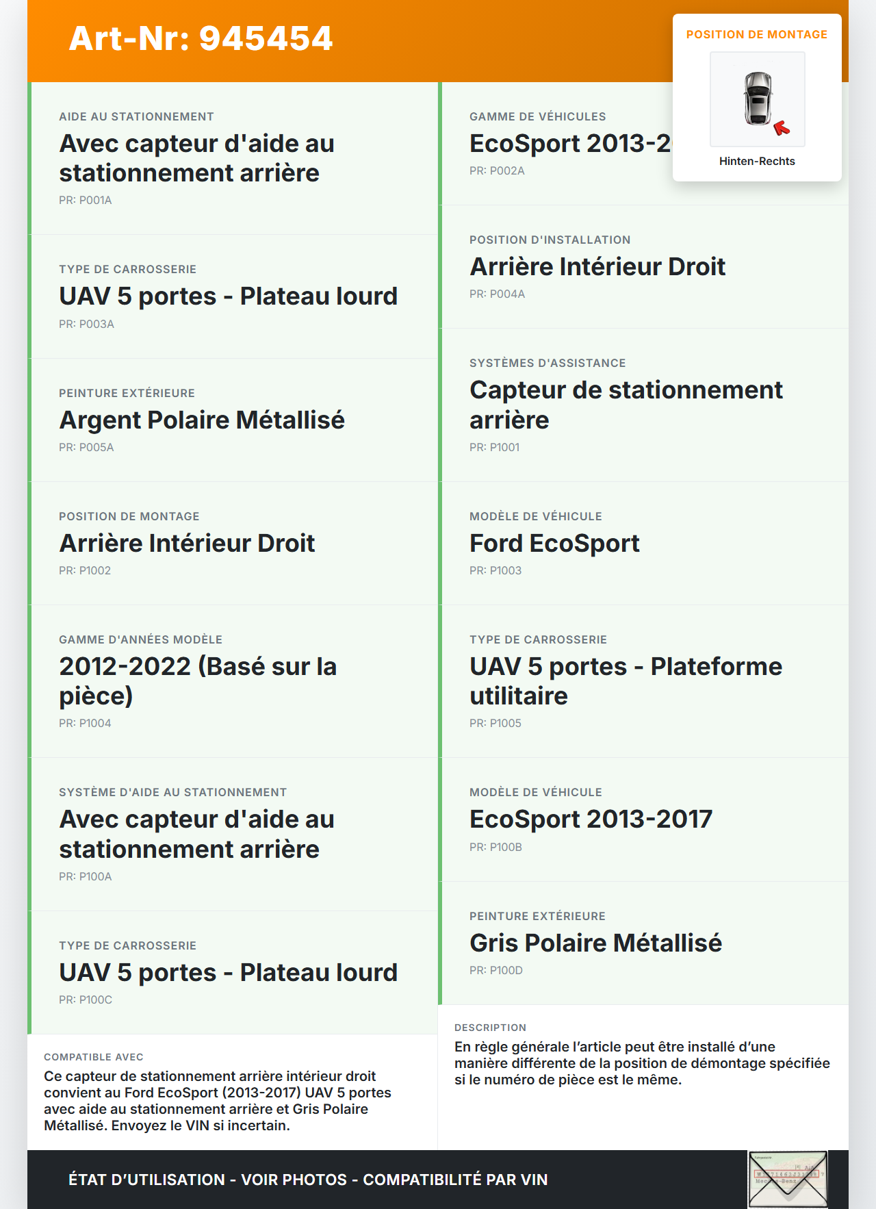
Task: Click the EcoSport 2013-2017 model entry
Action: (x=591, y=819)
